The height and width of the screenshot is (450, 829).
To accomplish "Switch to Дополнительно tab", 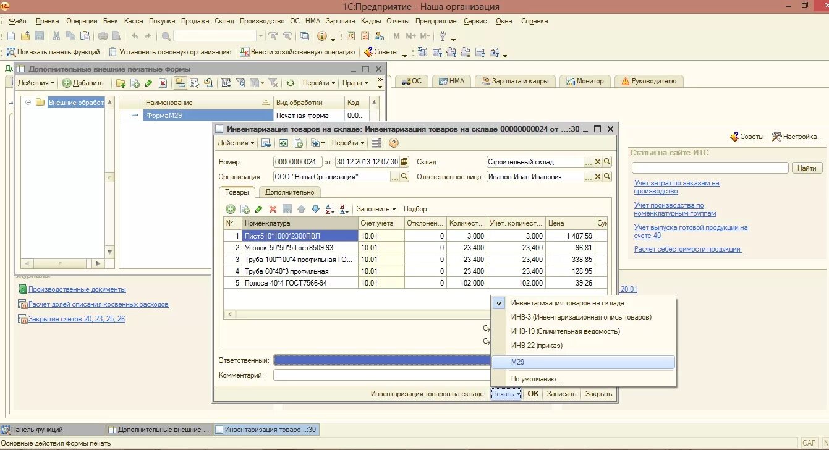I will [x=289, y=192].
